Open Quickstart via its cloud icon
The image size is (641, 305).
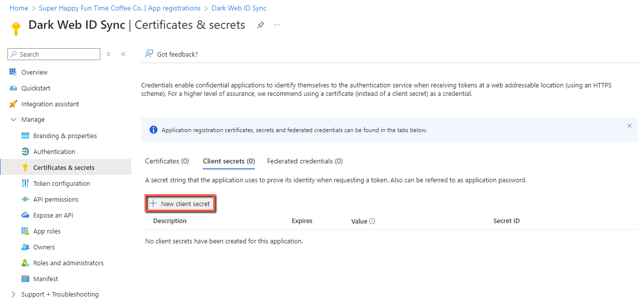(13, 88)
